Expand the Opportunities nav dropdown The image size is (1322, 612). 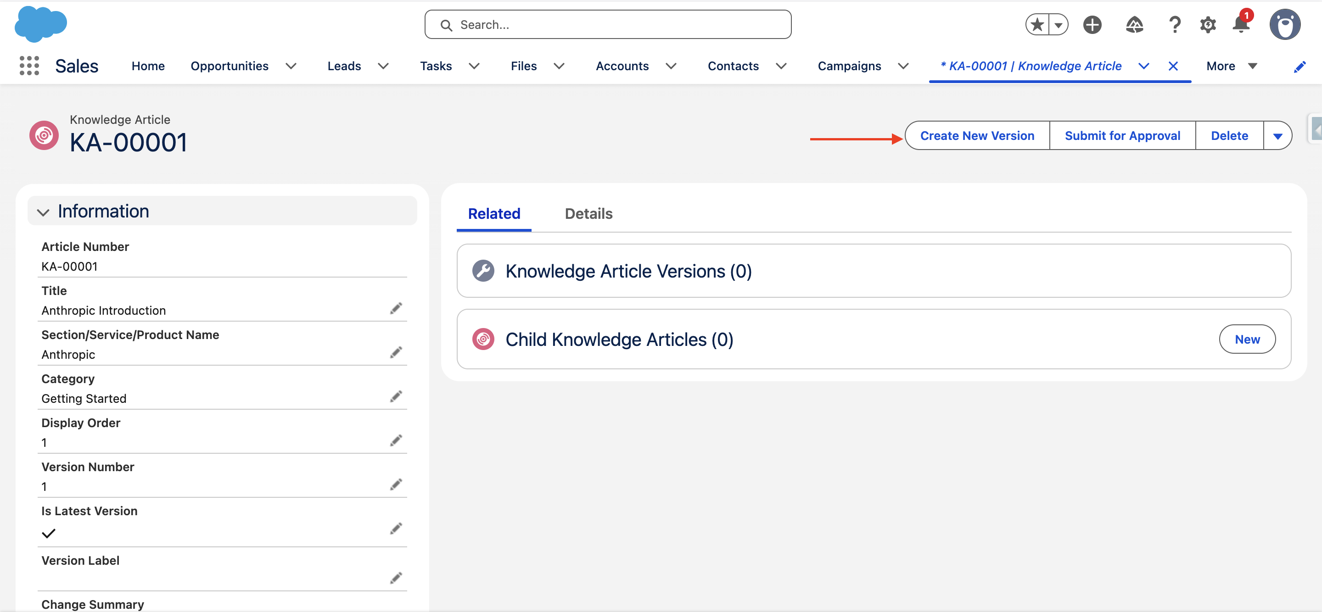coord(291,66)
